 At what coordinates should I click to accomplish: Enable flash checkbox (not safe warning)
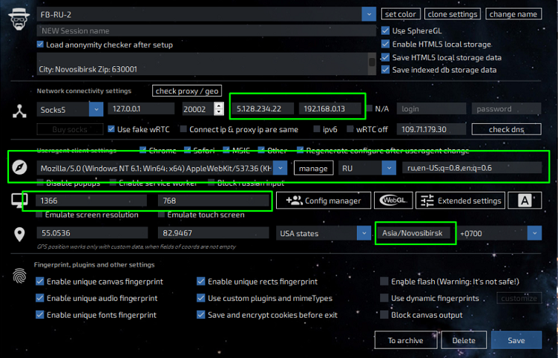click(x=384, y=281)
